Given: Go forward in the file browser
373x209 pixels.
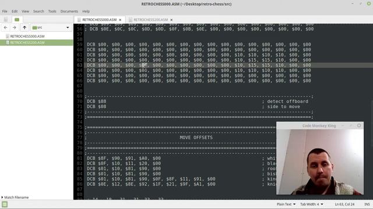Looking at the screenshot, I should (14, 28).
